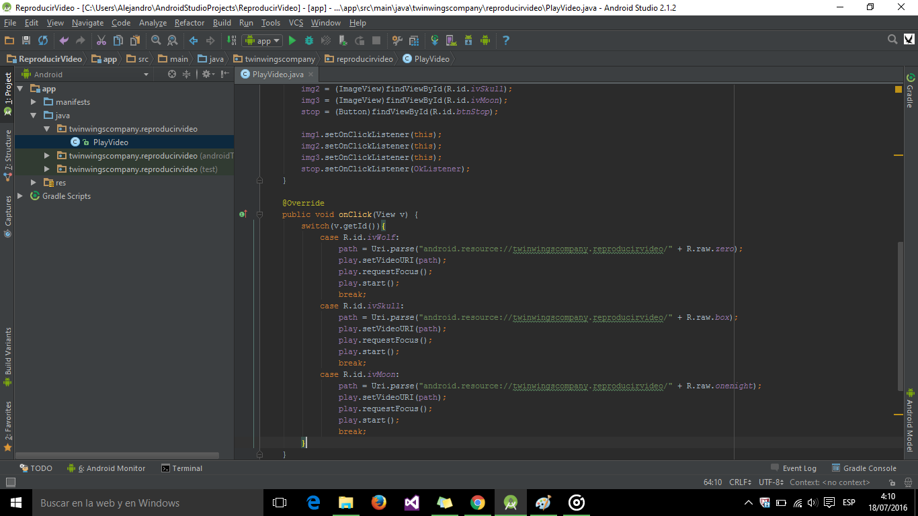Toggle the Favorites side tab
Viewport: 918px width, 516px height.
pyautogui.click(x=7, y=425)
